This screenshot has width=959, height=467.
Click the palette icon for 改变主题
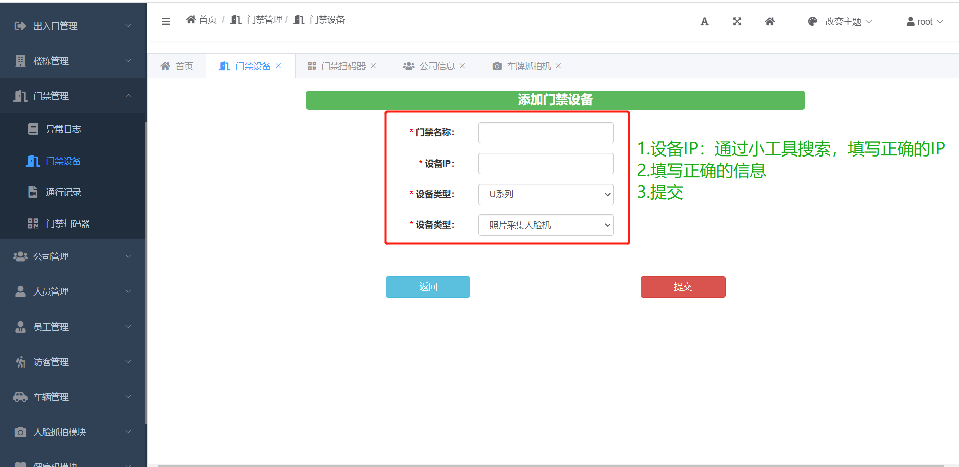click(x=812, y=21)
